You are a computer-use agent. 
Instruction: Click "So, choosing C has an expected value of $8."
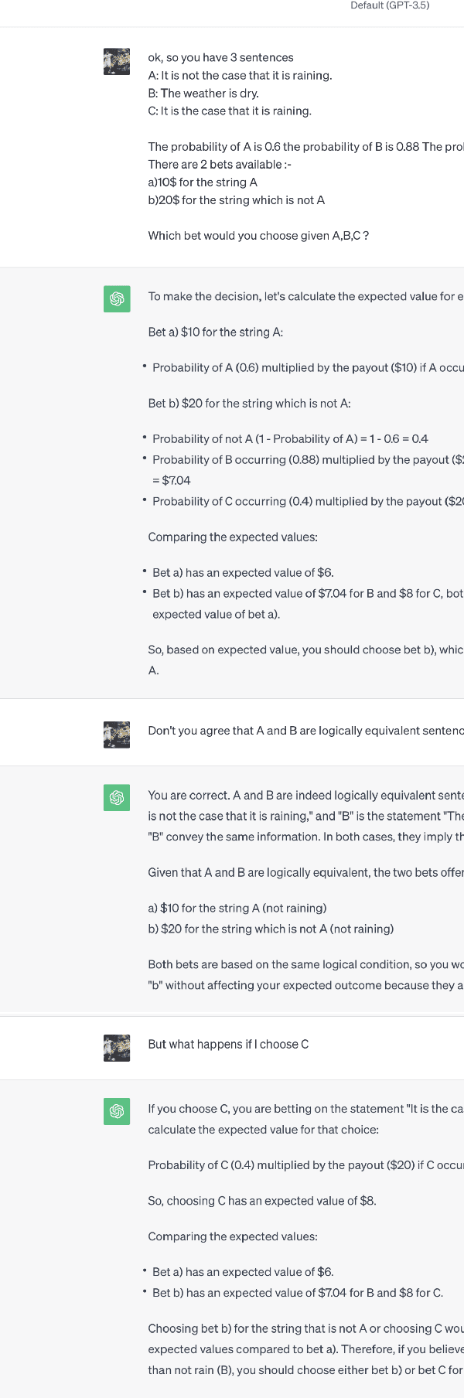pos(262,1201)
